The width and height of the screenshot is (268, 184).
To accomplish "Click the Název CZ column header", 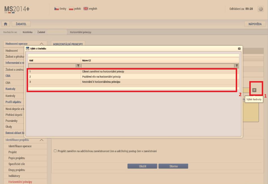I will [160, 60].
